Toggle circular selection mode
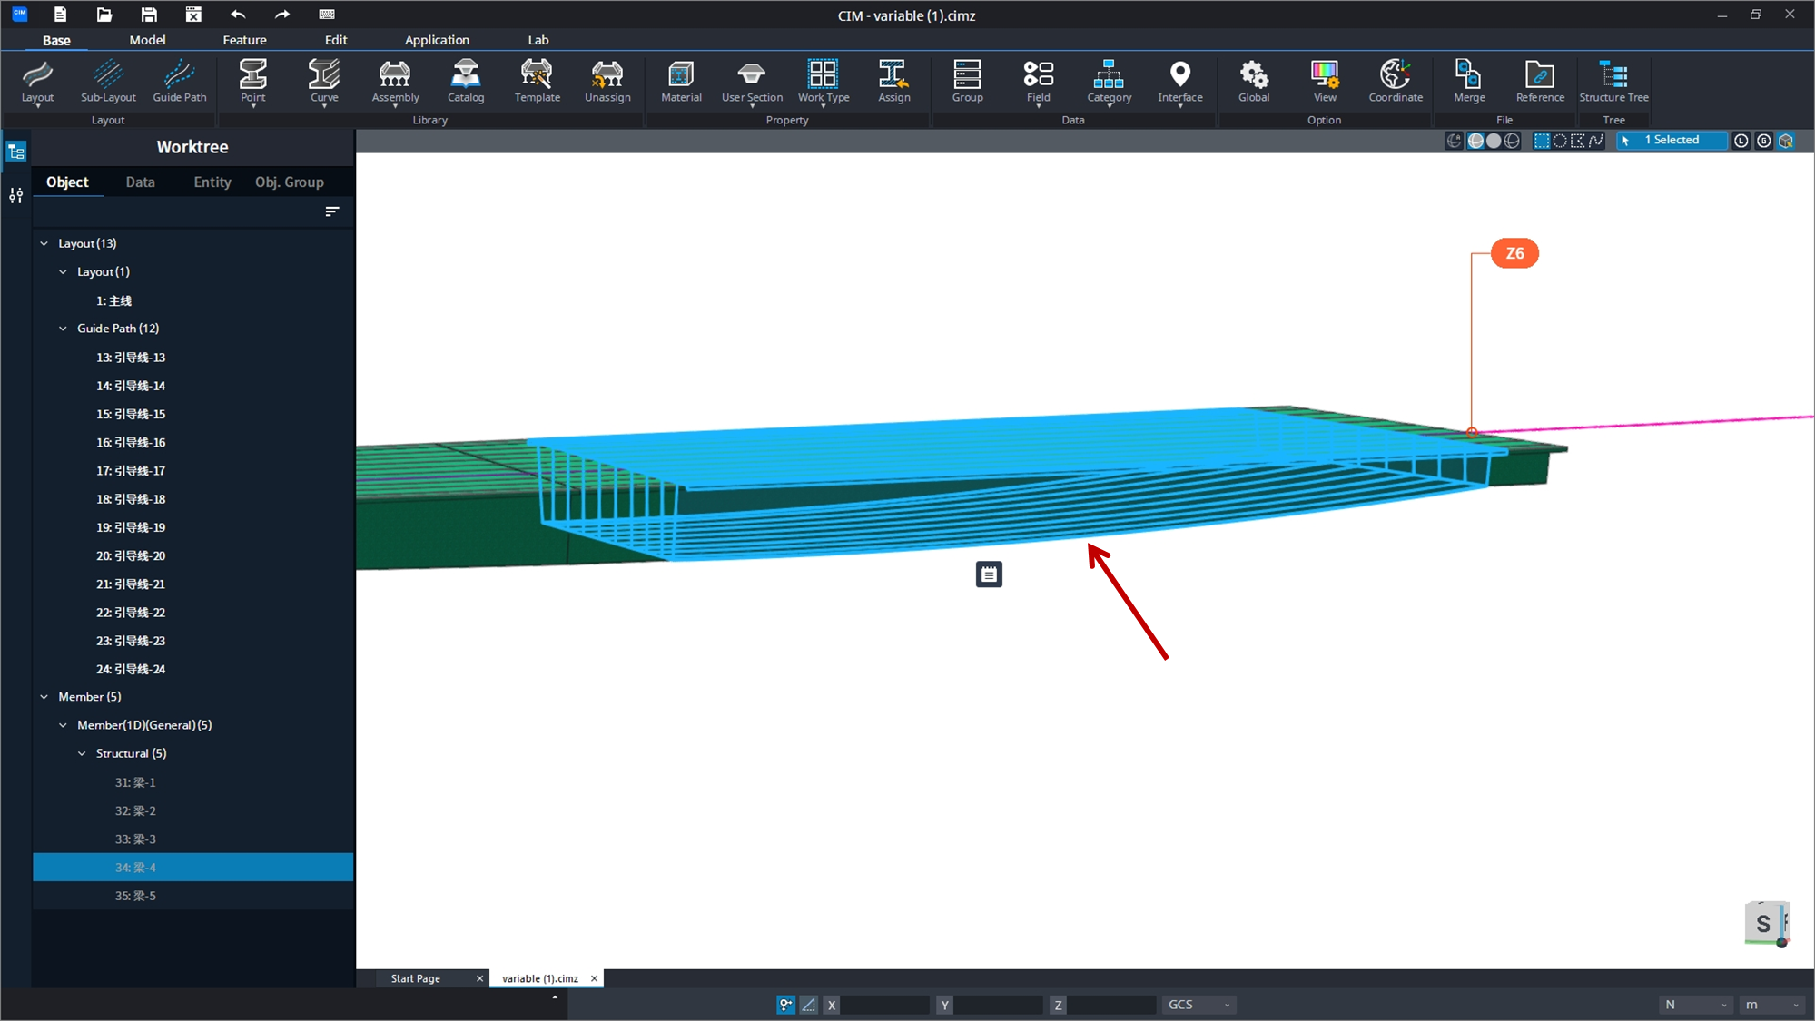Image resolution: width=1815 pixels, height=1021 pixels. tap(1560, 141)
